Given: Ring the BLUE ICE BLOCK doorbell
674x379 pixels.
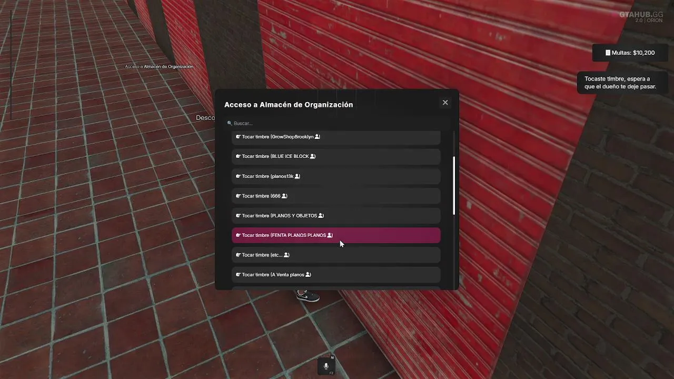Looking at the screenshot, I should tap(336, 156).
